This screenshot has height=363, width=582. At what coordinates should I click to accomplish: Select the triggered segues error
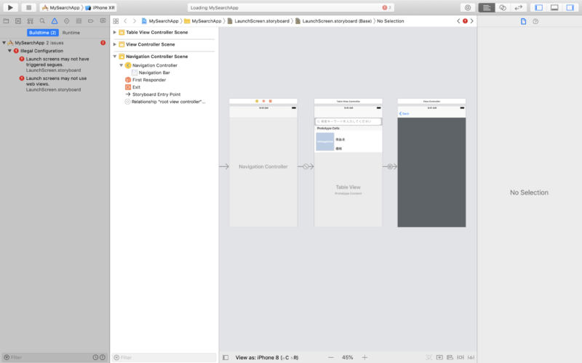57,65
